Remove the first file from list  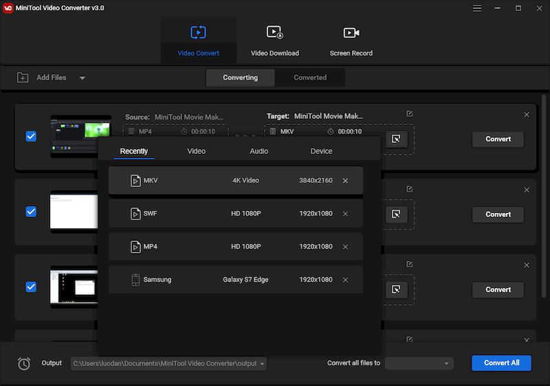click(x=527, y=115)
